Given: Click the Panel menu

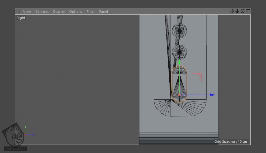Looking at the screenshot, I should (x=103, y=12).
